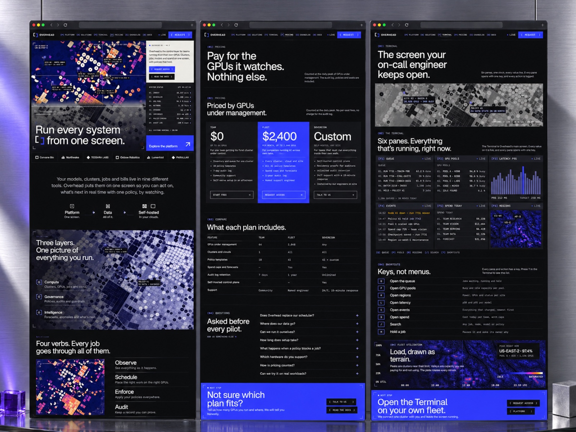Click address bar in right terminal window
Image resolution: width=576 pixels, height=432 pixels.
pos(461,25)
